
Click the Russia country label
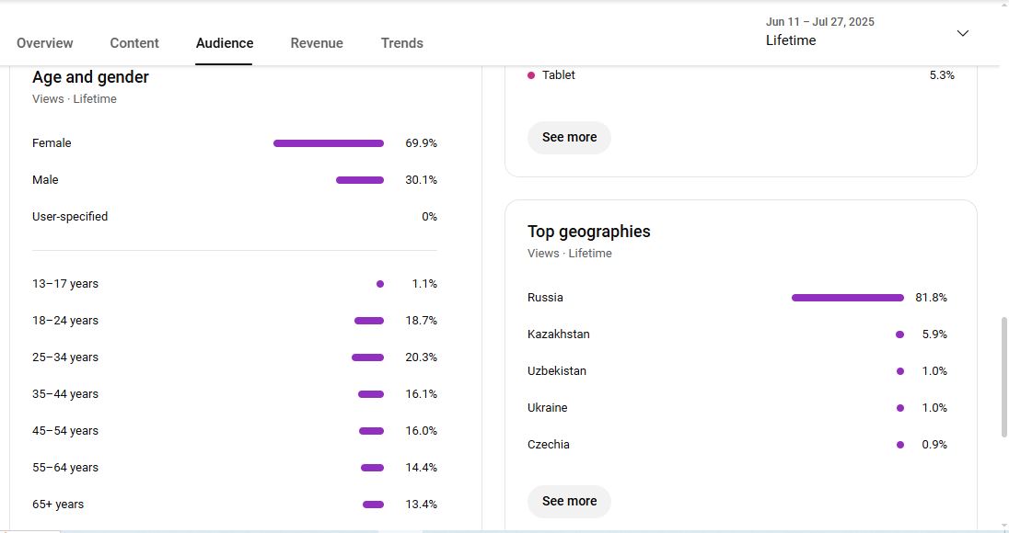545,298
